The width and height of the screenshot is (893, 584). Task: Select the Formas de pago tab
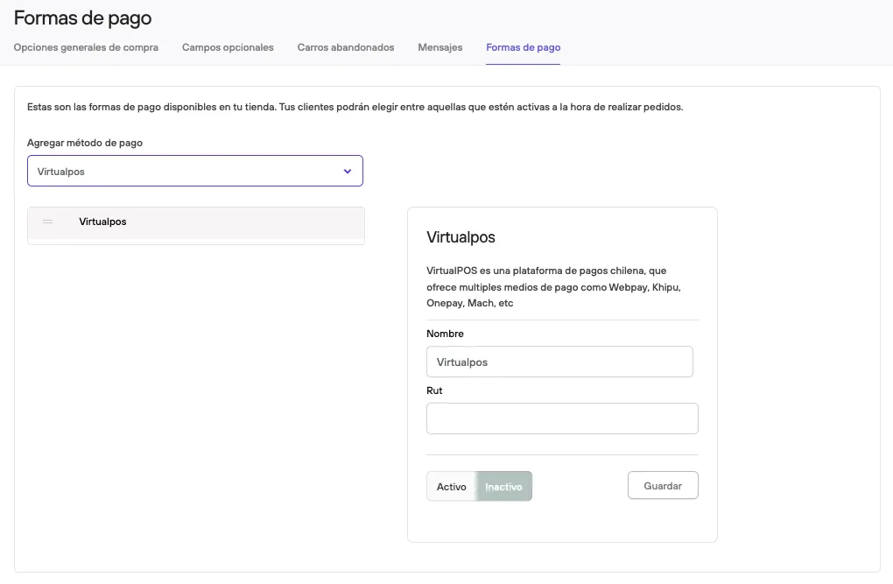coord(524,47)
